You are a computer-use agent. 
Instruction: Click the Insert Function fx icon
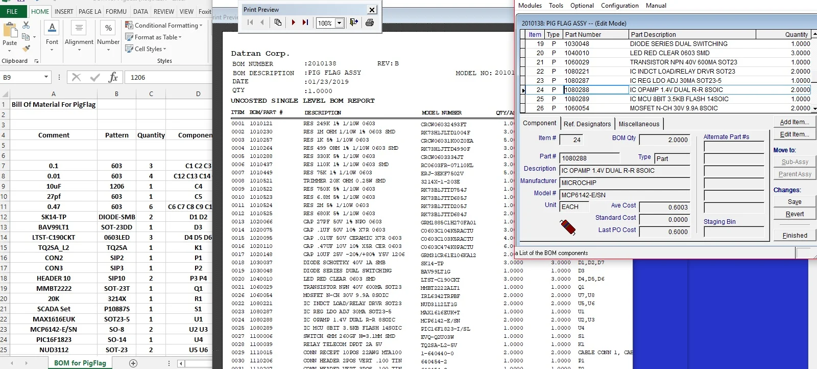(x=113, y=77)
